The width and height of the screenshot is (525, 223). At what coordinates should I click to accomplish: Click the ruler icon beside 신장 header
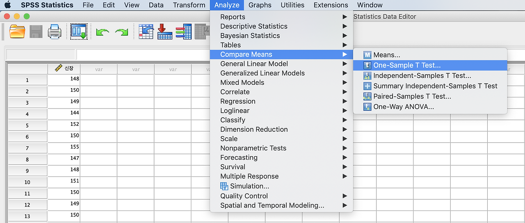(59, 68)
